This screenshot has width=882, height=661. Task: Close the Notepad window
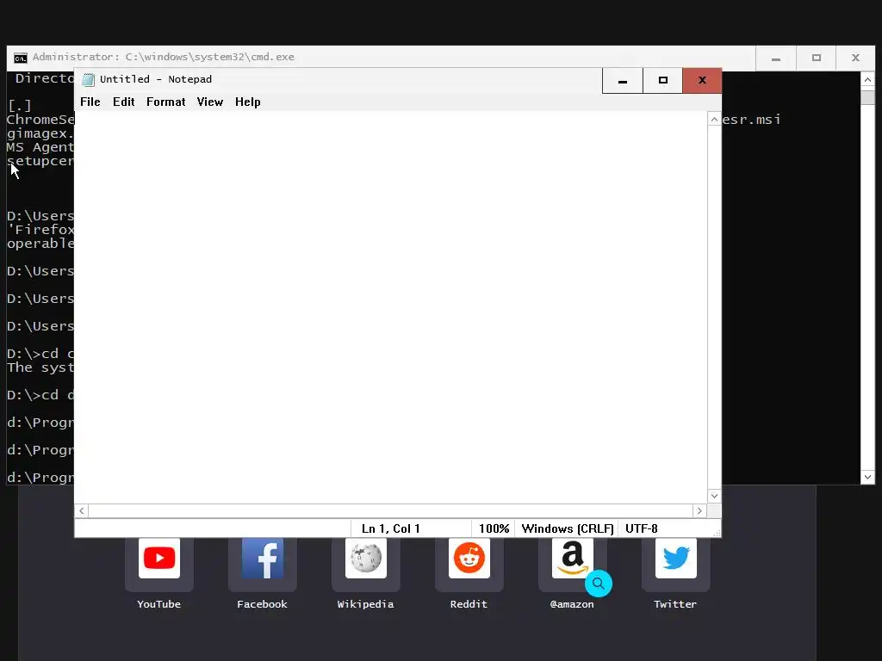coord(702,81)
